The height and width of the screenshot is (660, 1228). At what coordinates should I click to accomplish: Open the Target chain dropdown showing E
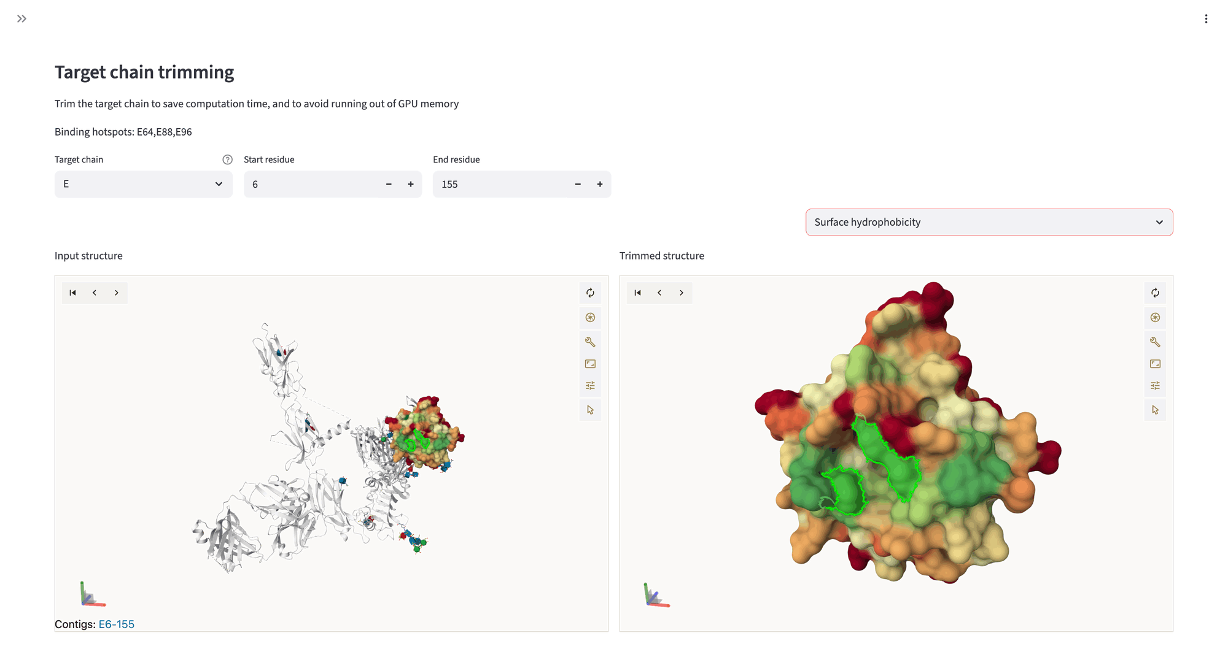pos(143,184)
